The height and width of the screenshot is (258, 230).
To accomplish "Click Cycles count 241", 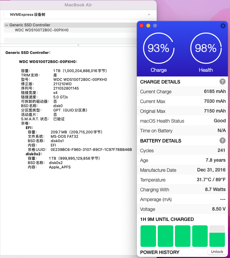I will coord(221,150).
